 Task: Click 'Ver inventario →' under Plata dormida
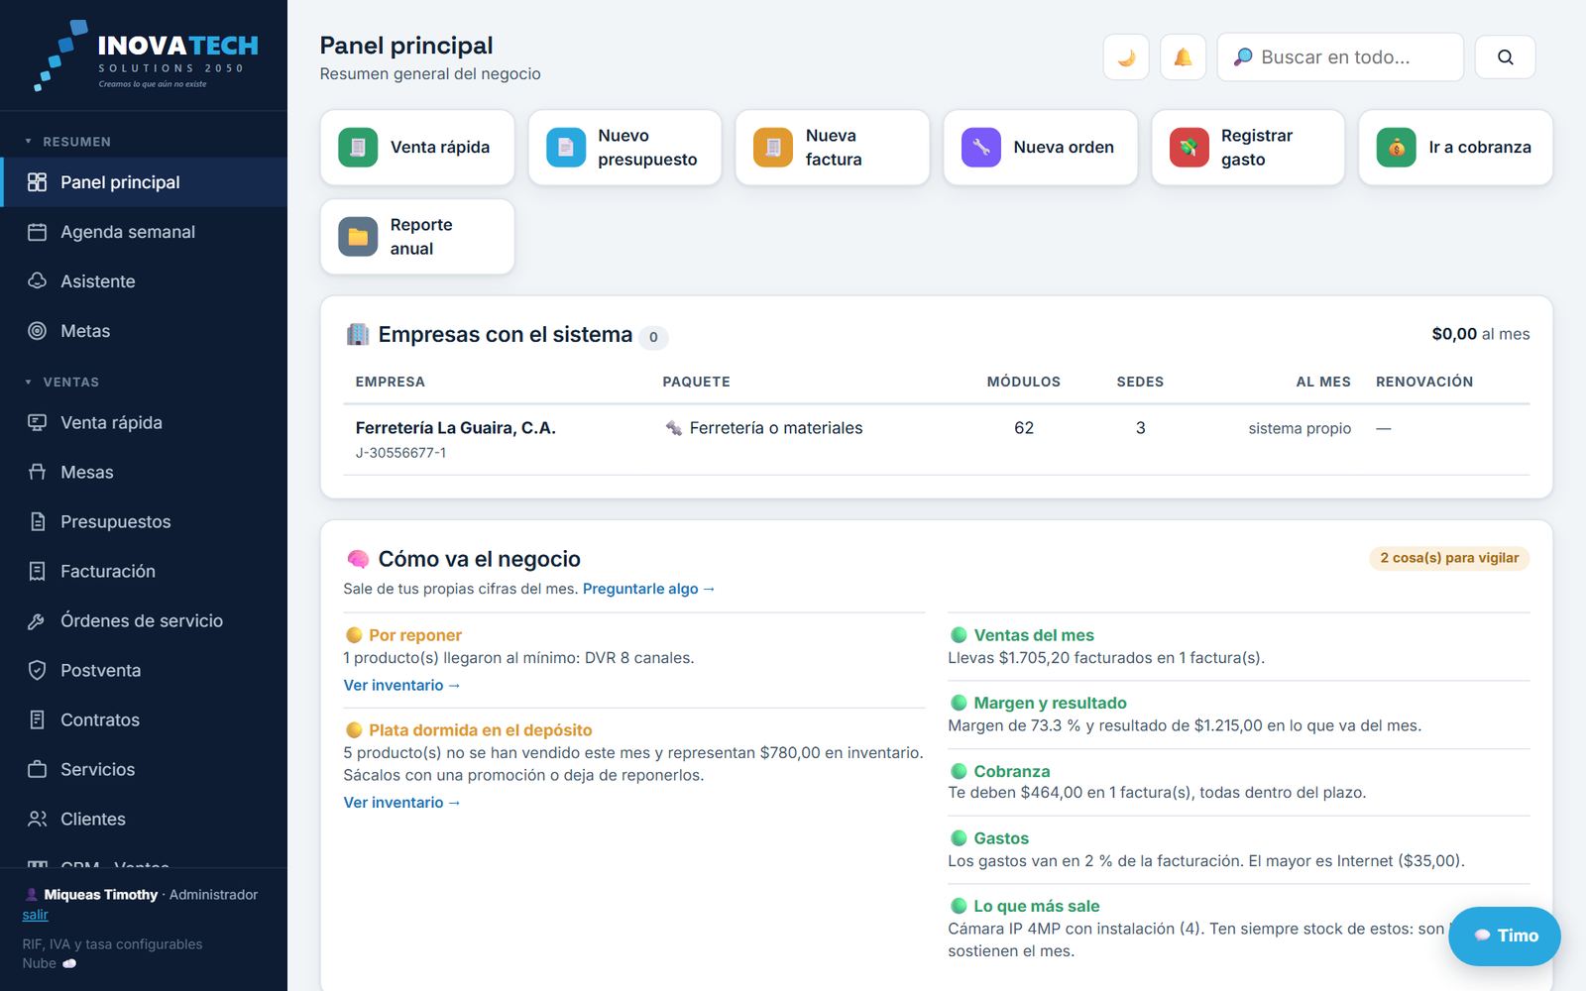tap(401, 803)
